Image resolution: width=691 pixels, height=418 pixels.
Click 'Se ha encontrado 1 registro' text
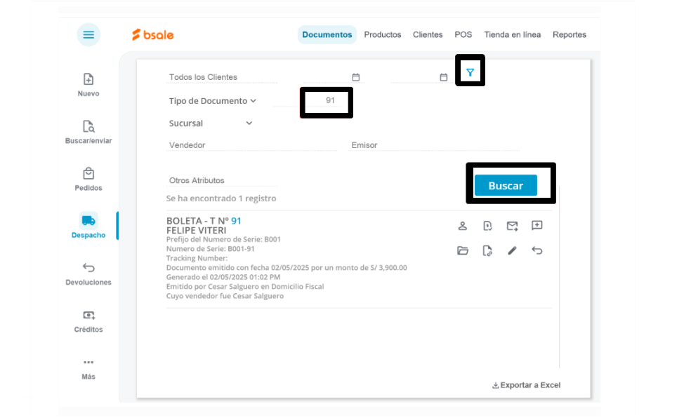click(221, 198)
